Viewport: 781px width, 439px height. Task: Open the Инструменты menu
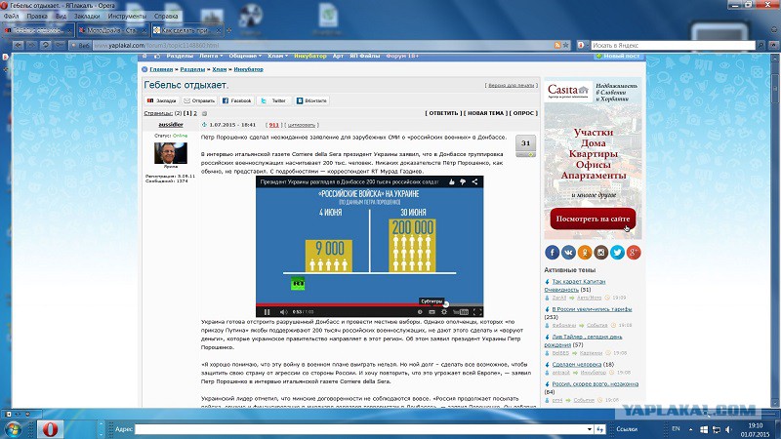pos(127,16)
